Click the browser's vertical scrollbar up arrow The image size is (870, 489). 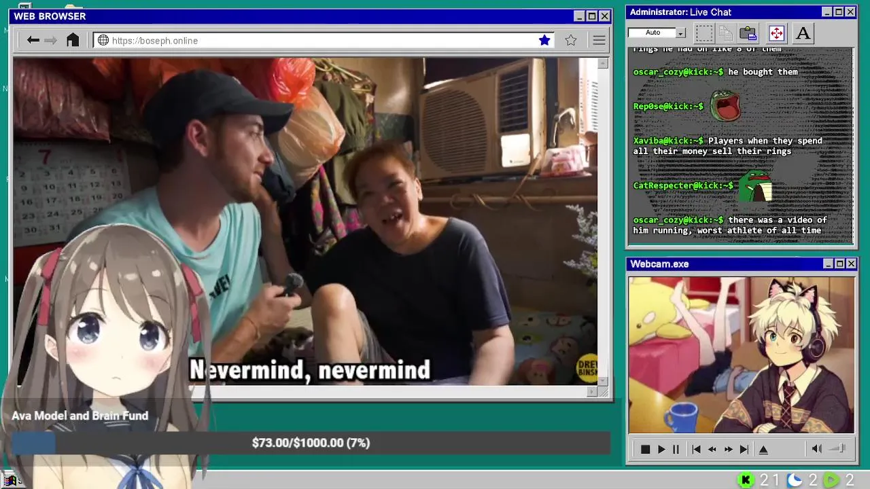point(603,63)
